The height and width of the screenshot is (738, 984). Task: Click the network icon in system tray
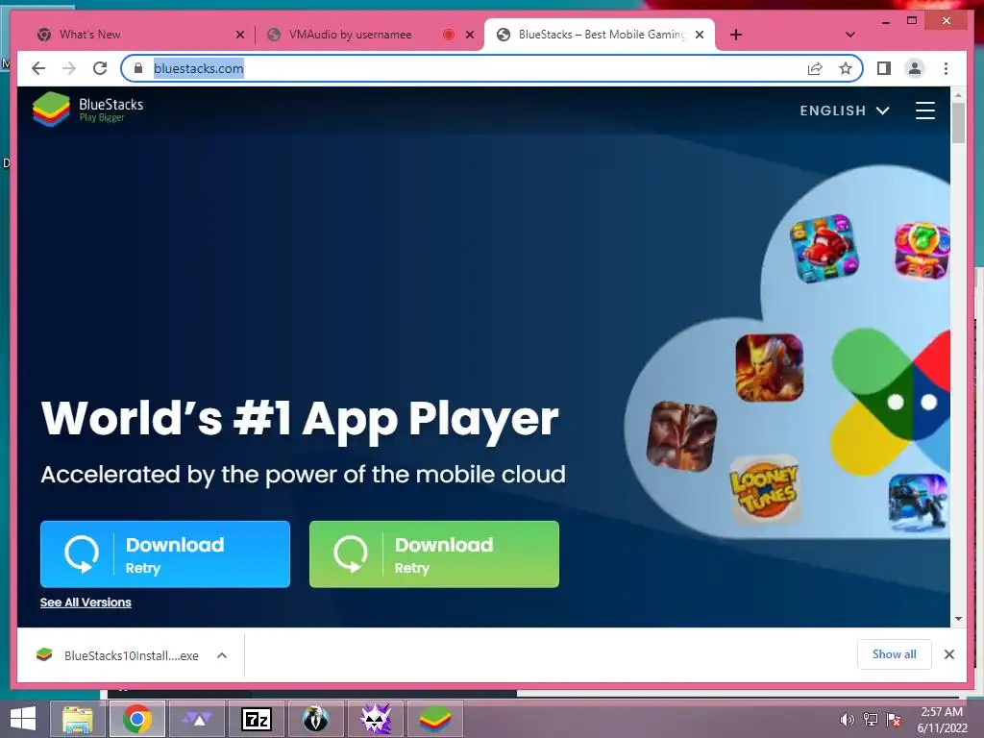tap(871, 720)
